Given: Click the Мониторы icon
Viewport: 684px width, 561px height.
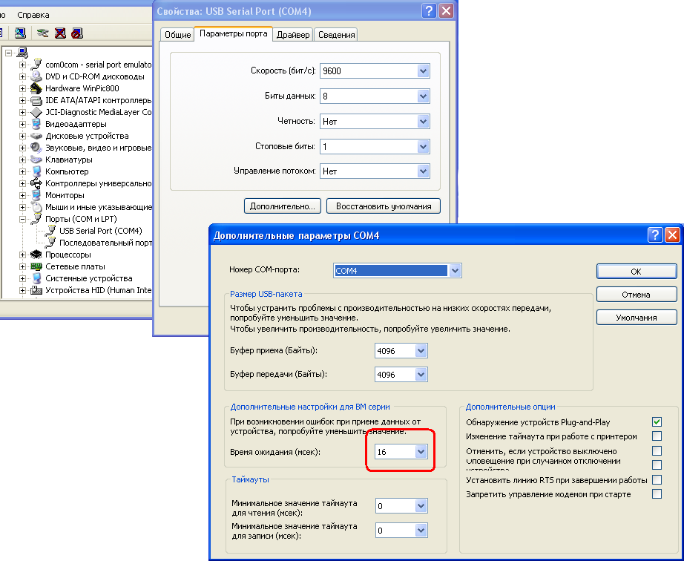Looking at the screenshot, I should [36, 195].
